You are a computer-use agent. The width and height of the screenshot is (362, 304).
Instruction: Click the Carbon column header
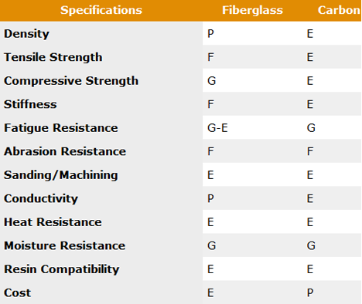click(x=339, y=10)
